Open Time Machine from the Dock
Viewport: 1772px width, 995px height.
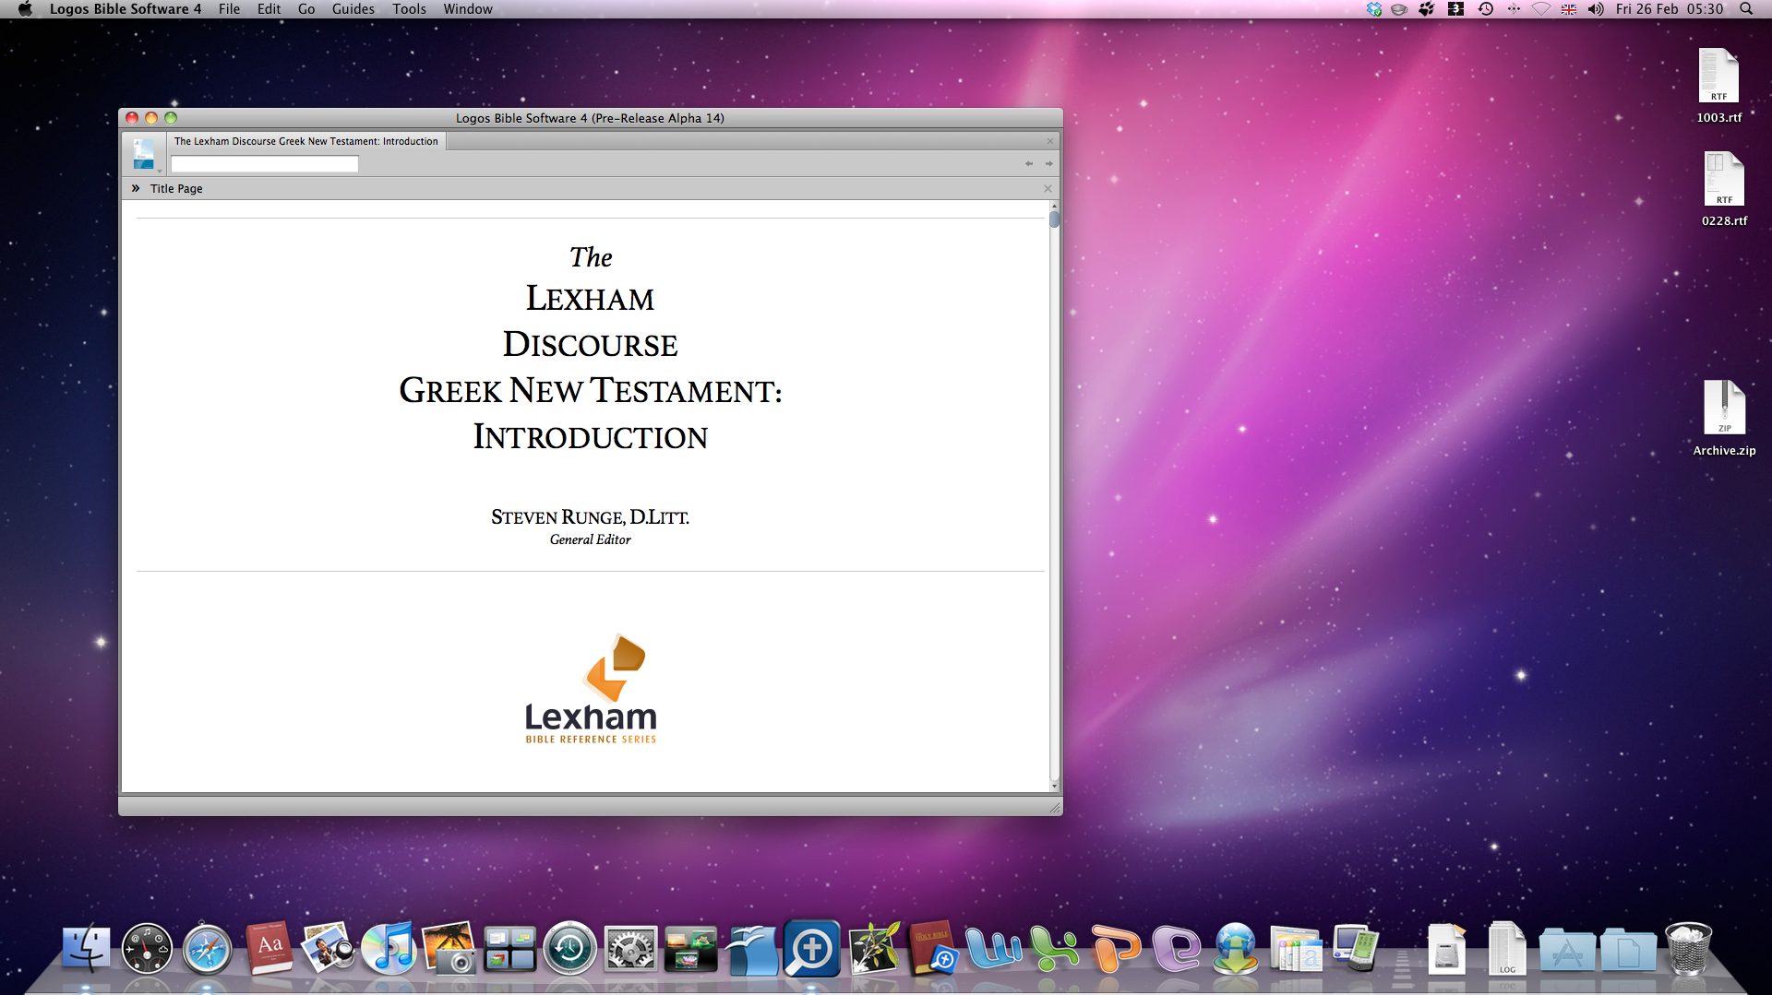(x=569, y=949)
